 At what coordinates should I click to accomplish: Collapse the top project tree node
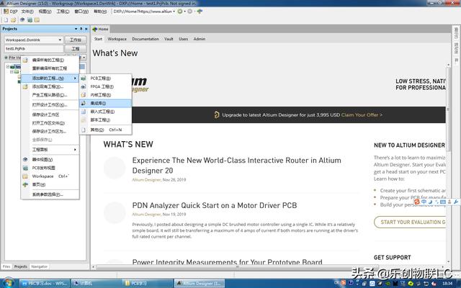pyautogui.click(x=8, y=67)
